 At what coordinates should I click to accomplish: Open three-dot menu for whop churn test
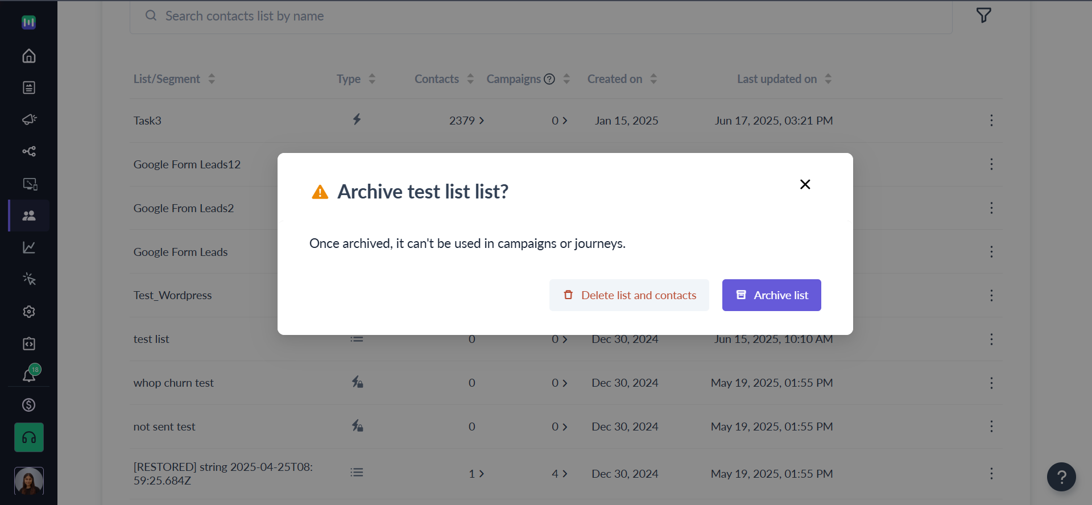[x=991, y=383]
